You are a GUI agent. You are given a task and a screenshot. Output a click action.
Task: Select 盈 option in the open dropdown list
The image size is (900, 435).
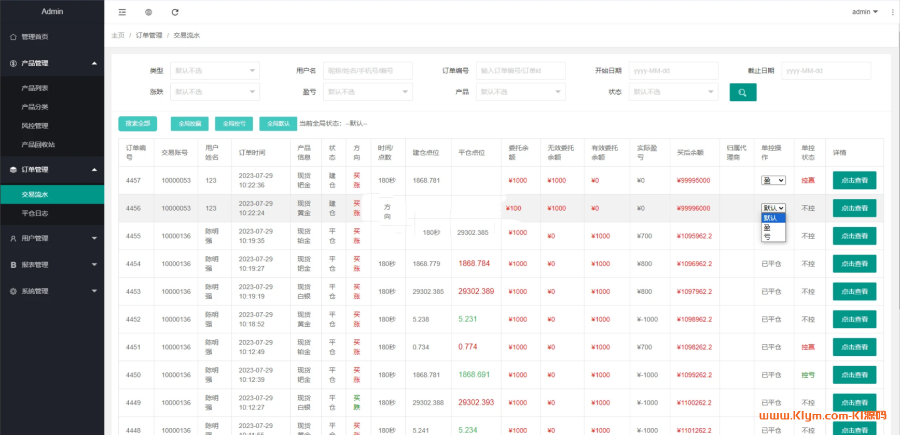pyautogui.click(x=767, y=227)
